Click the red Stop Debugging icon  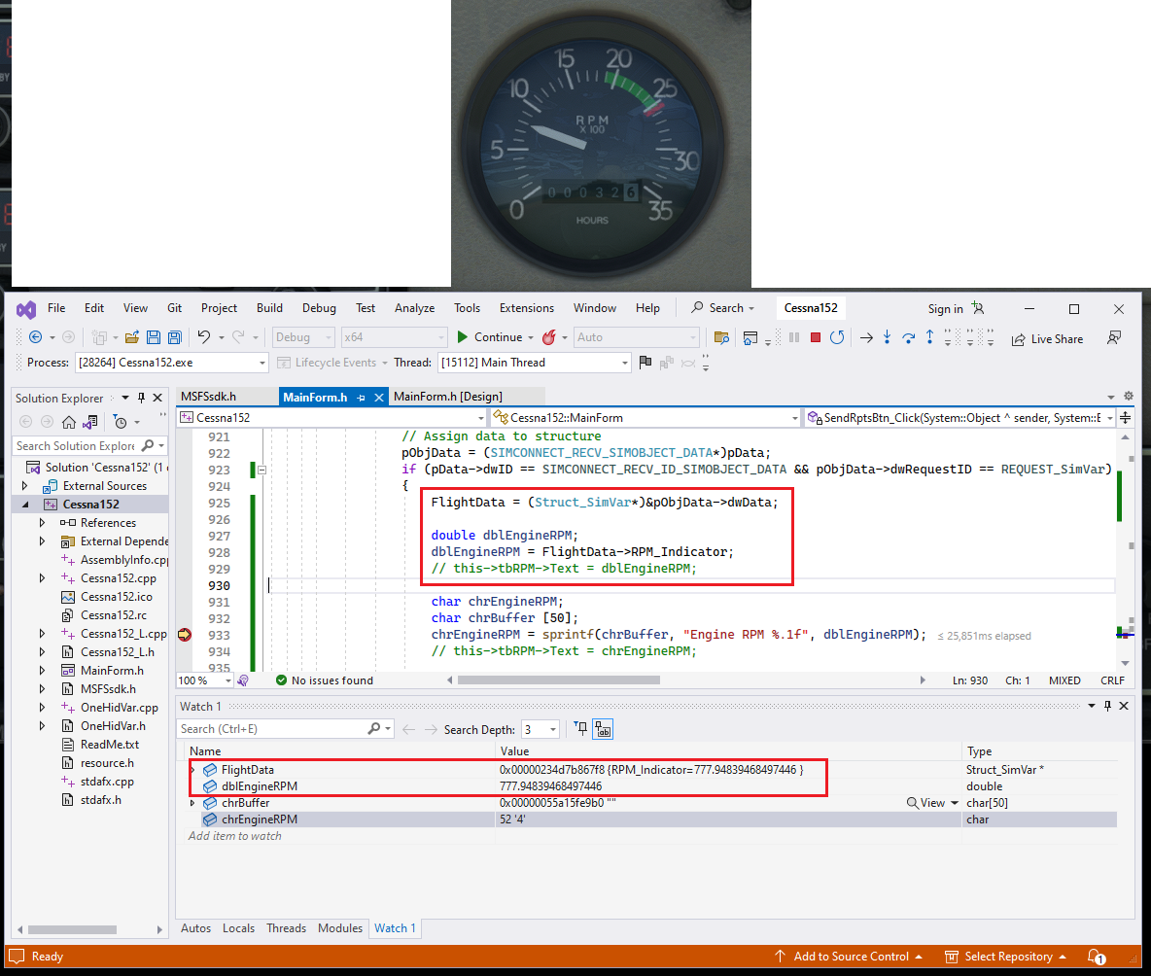point(816,337)
